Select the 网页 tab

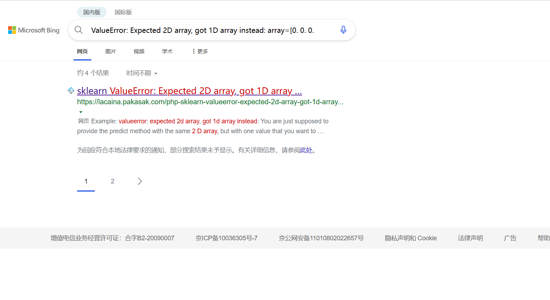click(x=82, y=52)
